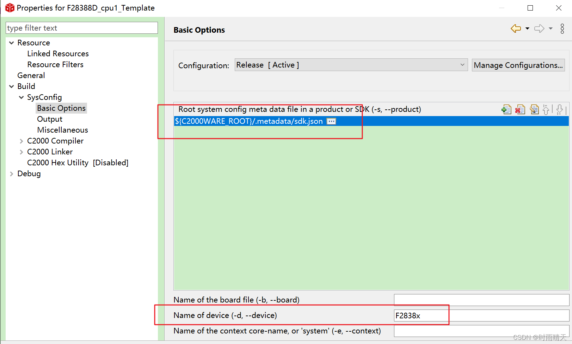The height and width of the screenshot is (344, 572).
Task: Click the device name field containing F2838x
Action: coord(481,316)
